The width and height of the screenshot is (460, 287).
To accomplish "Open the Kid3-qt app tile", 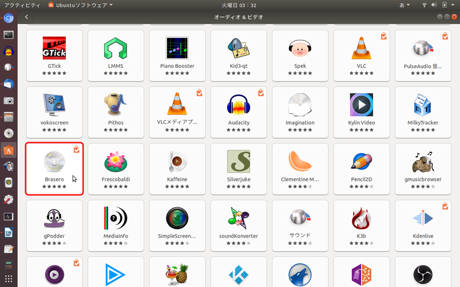I will pos(239,55).
